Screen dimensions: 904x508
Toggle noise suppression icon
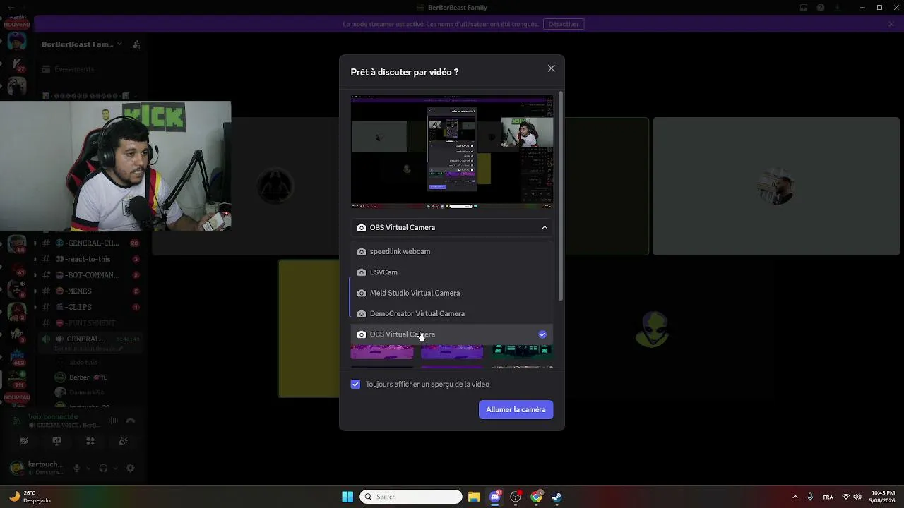click(113, 421)
